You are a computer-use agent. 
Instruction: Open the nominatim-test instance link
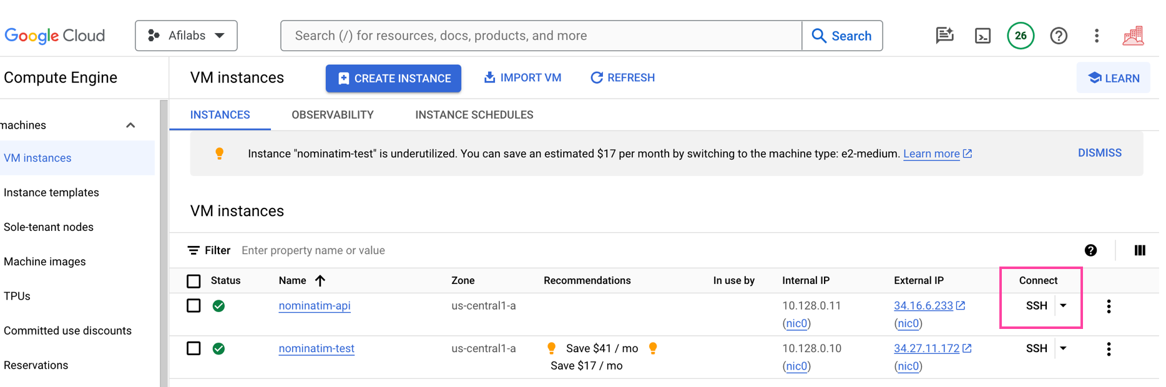(x=316, y=348)
